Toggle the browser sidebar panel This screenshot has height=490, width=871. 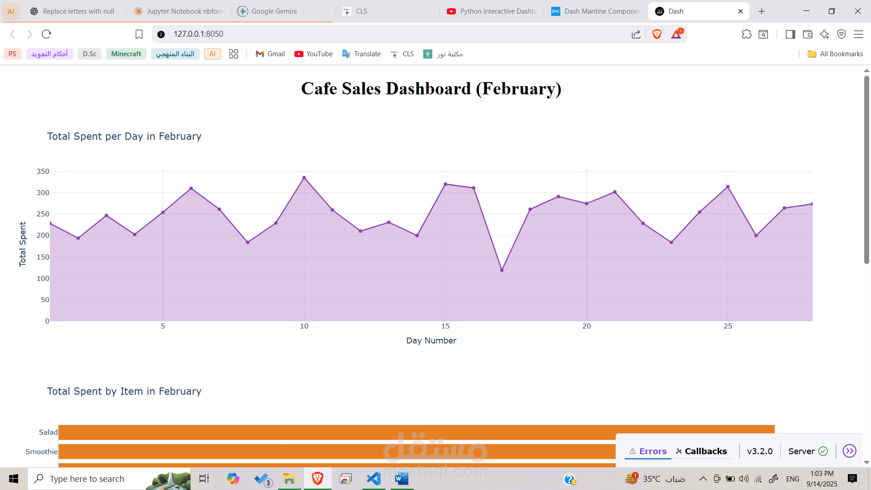(x=790, y=34)
